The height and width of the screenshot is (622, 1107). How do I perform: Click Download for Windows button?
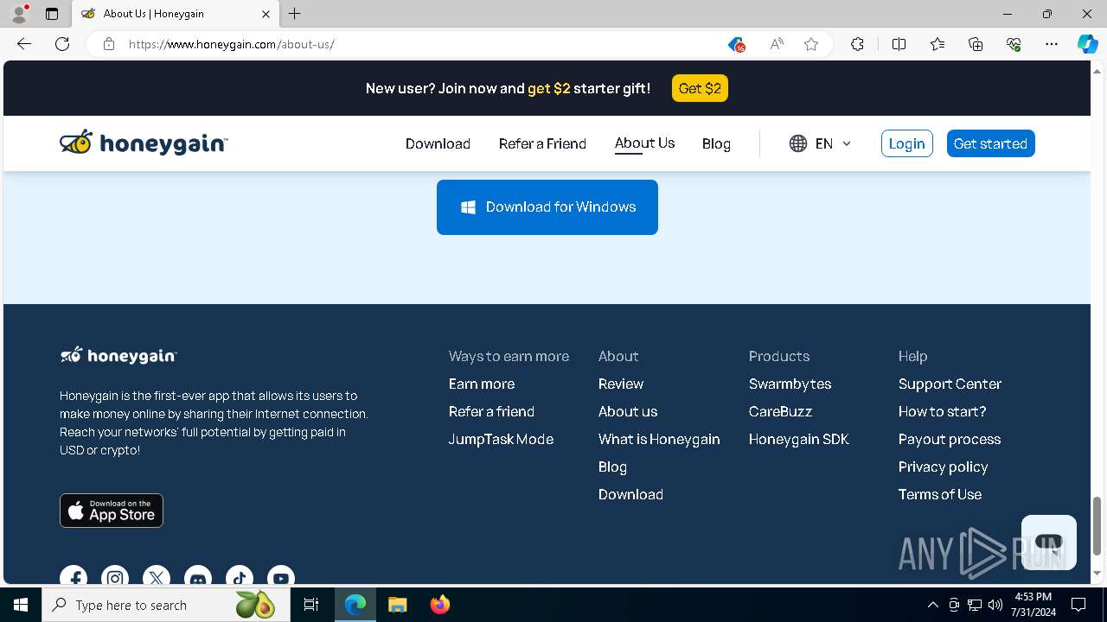(547, 206)
